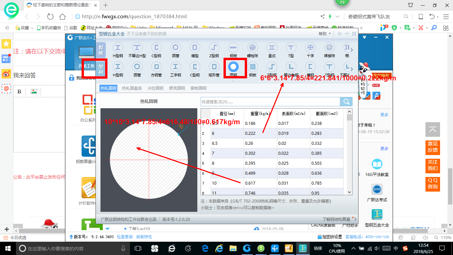
Task: Select the 锻制圆钢 sub-tab
Action: (199, 88)
